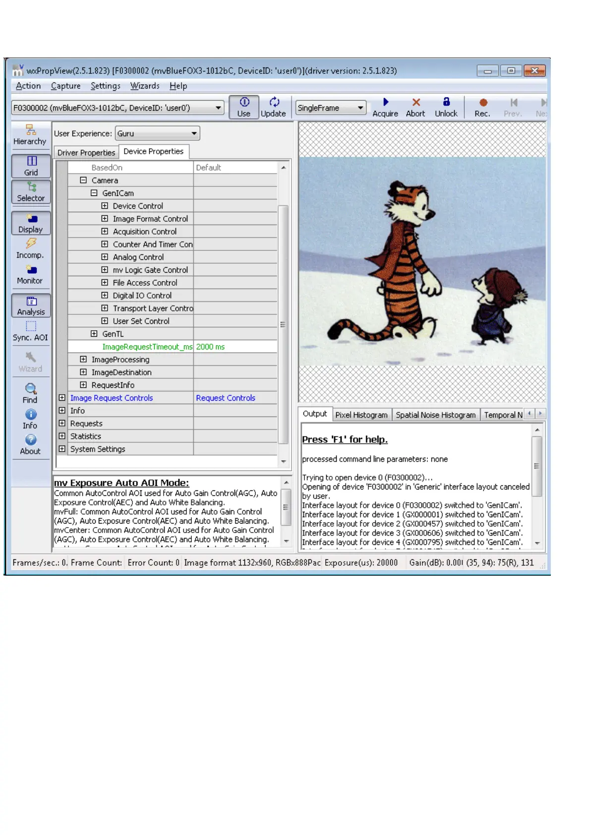Expand mv Logic Gate Control node
The image size is (590, 835).
(105, 270)
